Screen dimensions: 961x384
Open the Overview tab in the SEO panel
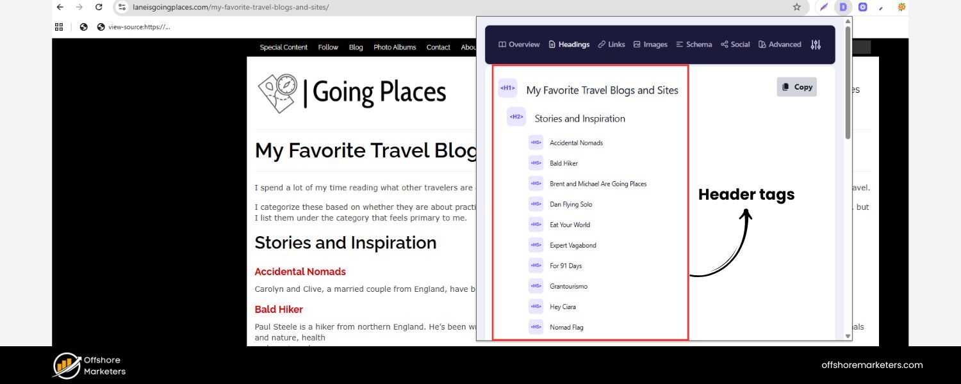(x=519, y=44)
